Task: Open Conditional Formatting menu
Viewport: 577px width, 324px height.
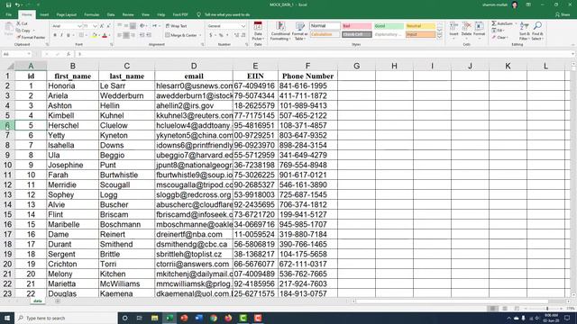Action: pos(280,31)
